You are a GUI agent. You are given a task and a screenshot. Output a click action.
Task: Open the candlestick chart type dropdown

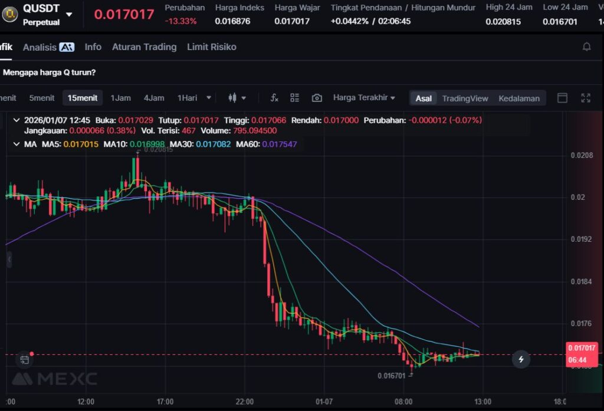(237, 98)
